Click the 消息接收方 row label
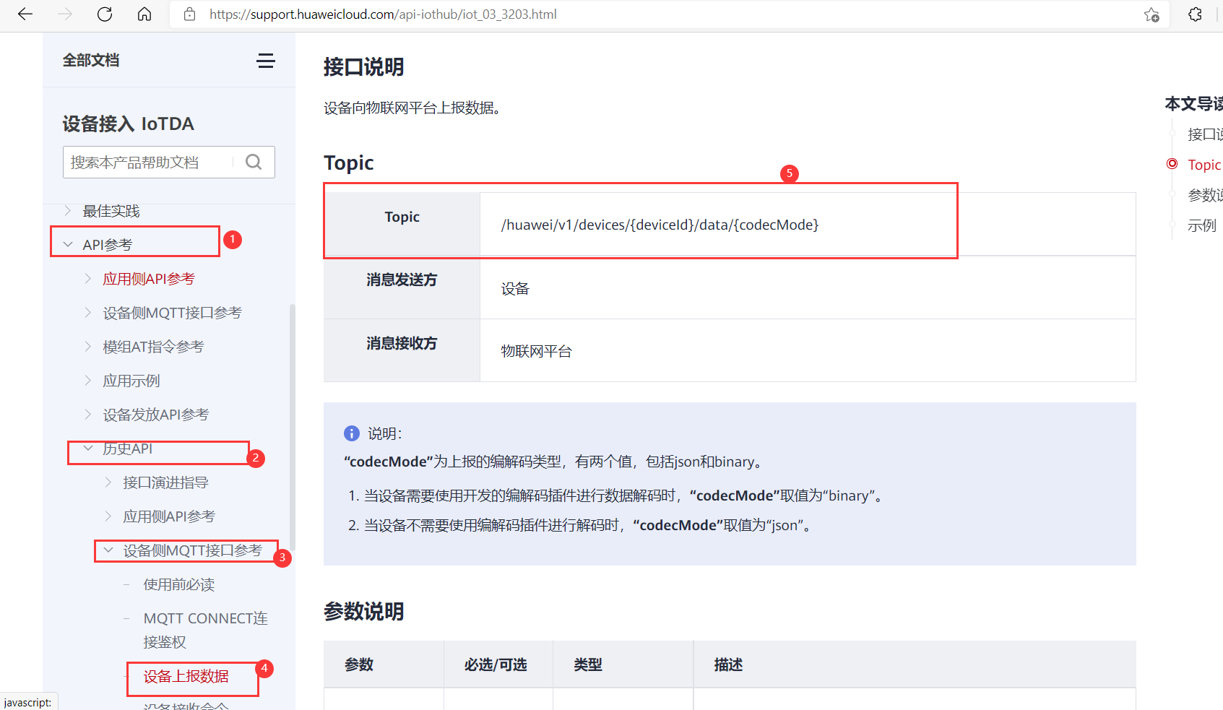Image resolution: width=1223 pixels, height=710 pixels. click(x=402, y=343)
